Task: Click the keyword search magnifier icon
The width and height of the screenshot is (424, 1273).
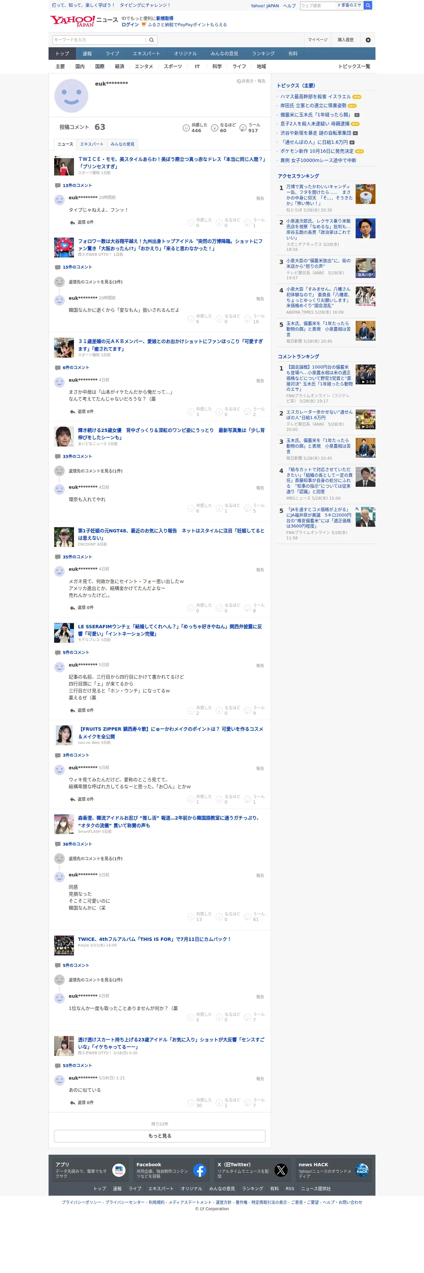Action: coord(152,40)
